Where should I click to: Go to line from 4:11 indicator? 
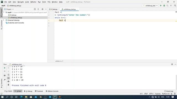[x=141, y=94]
